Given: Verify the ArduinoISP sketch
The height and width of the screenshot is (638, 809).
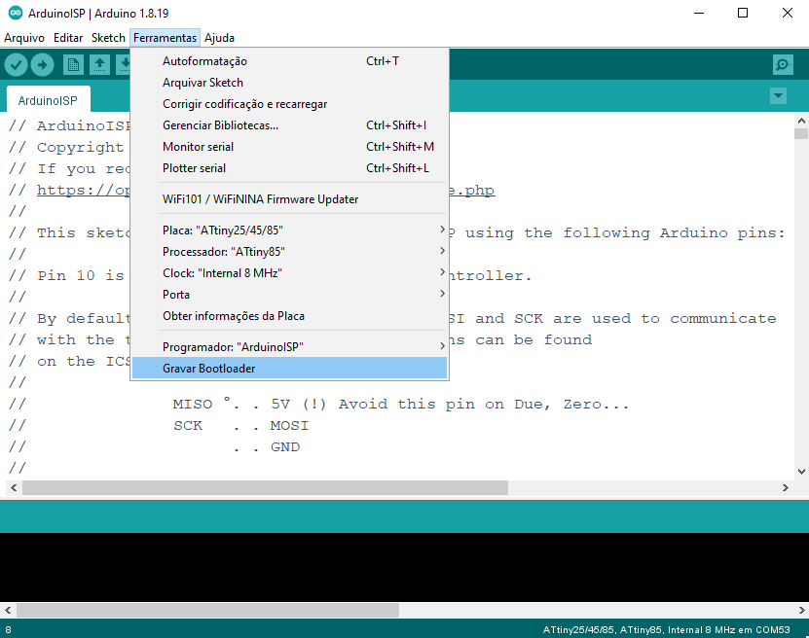Looking at the screenshot, I should coord(17,64).
